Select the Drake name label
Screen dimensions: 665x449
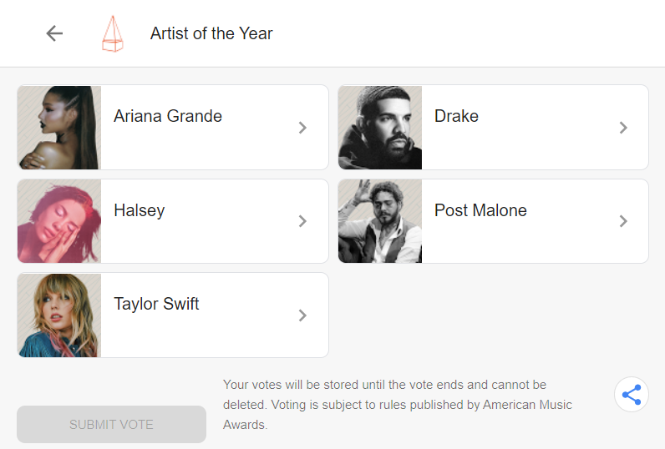(456, 116)
